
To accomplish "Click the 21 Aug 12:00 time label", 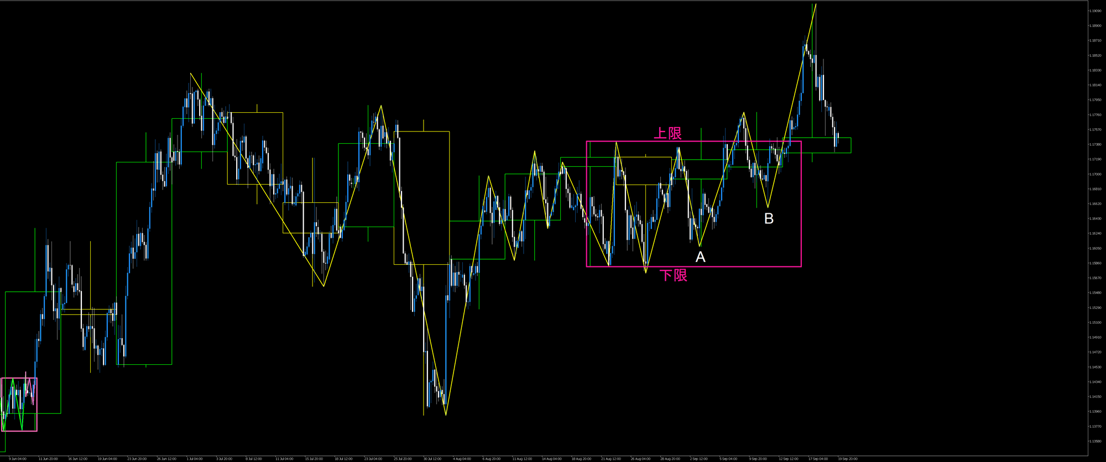I will click(610, 459).
